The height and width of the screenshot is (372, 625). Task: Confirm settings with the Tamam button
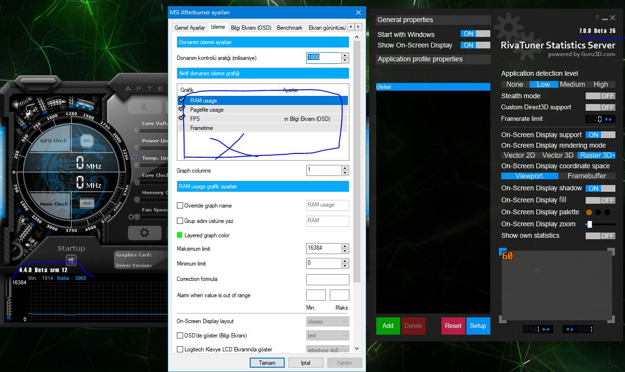click(267, 363)
